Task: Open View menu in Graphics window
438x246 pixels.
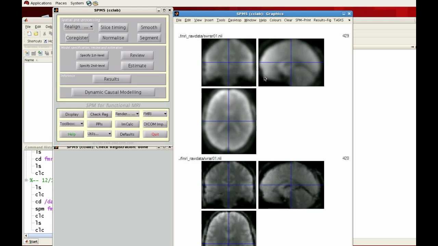Action: pyautogui.click(x=198, y=20)
